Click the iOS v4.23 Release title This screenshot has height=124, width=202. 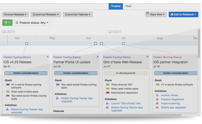(17, 62)
